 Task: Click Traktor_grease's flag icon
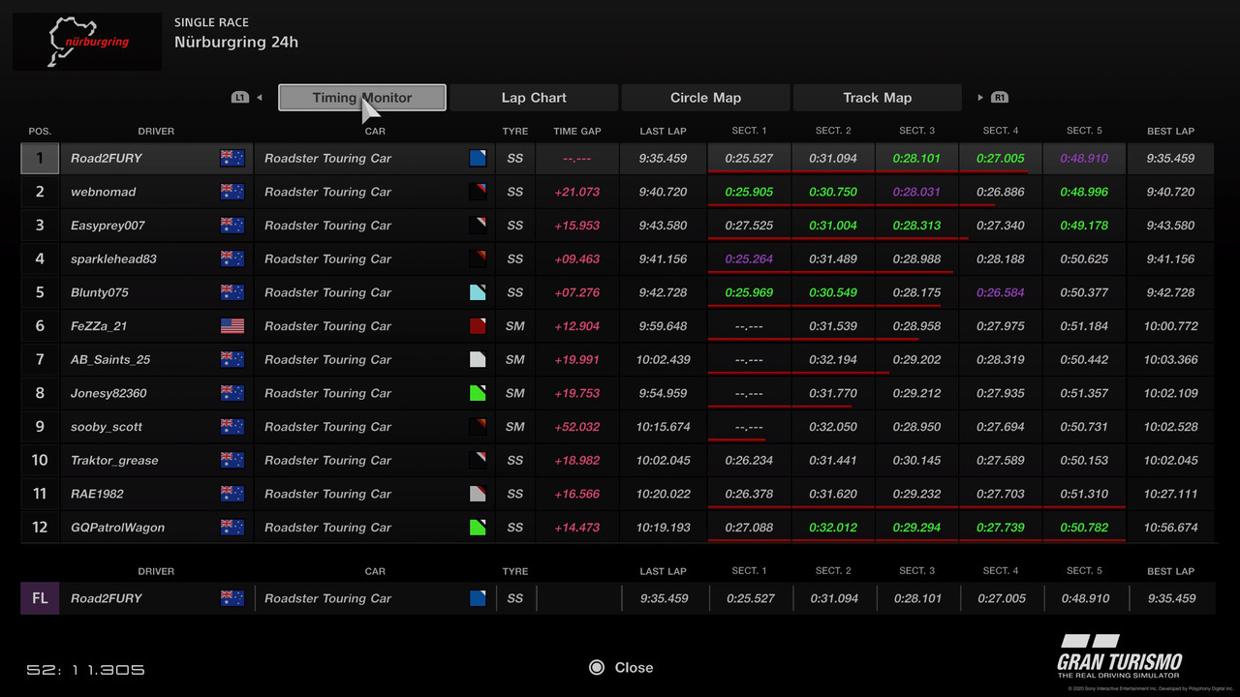tap(232, 460)
